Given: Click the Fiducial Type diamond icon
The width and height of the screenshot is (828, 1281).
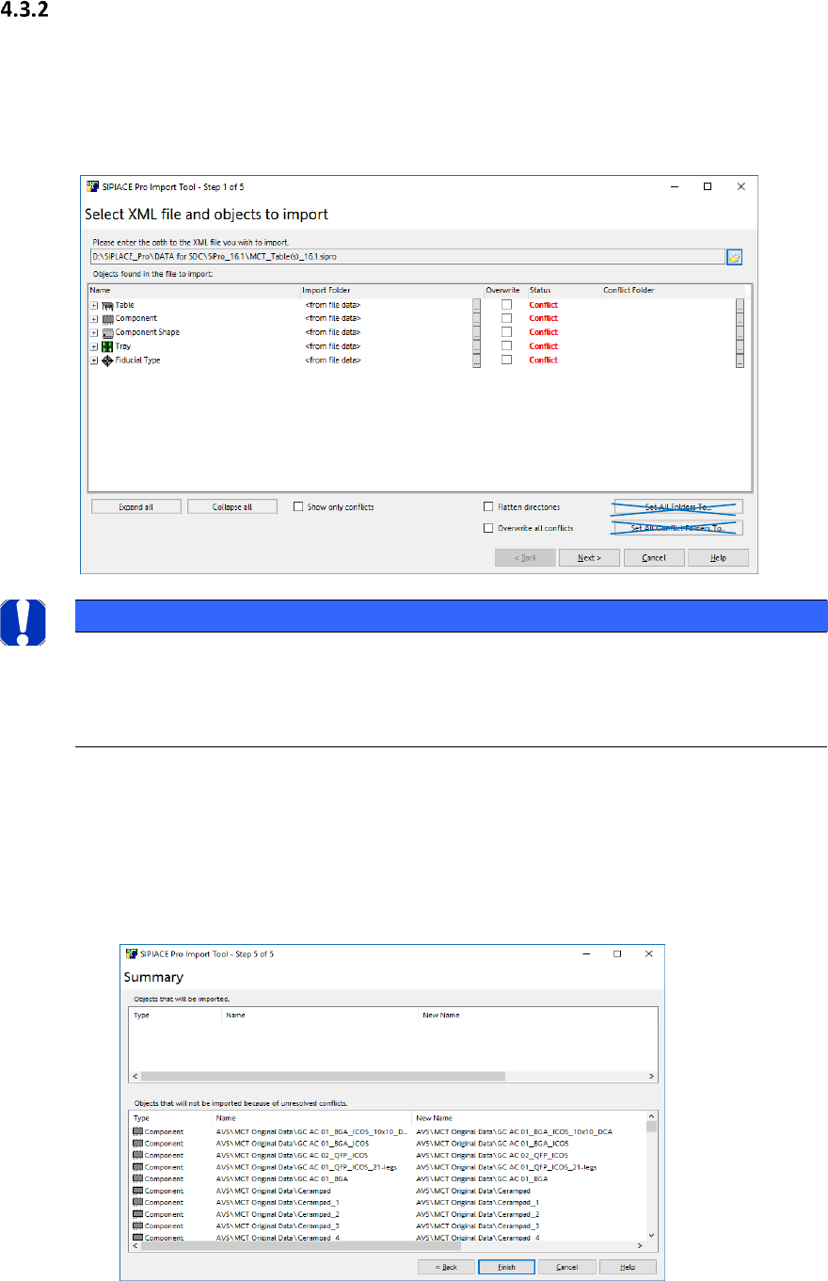Looking at the screenshot, I should coord(107,360).
